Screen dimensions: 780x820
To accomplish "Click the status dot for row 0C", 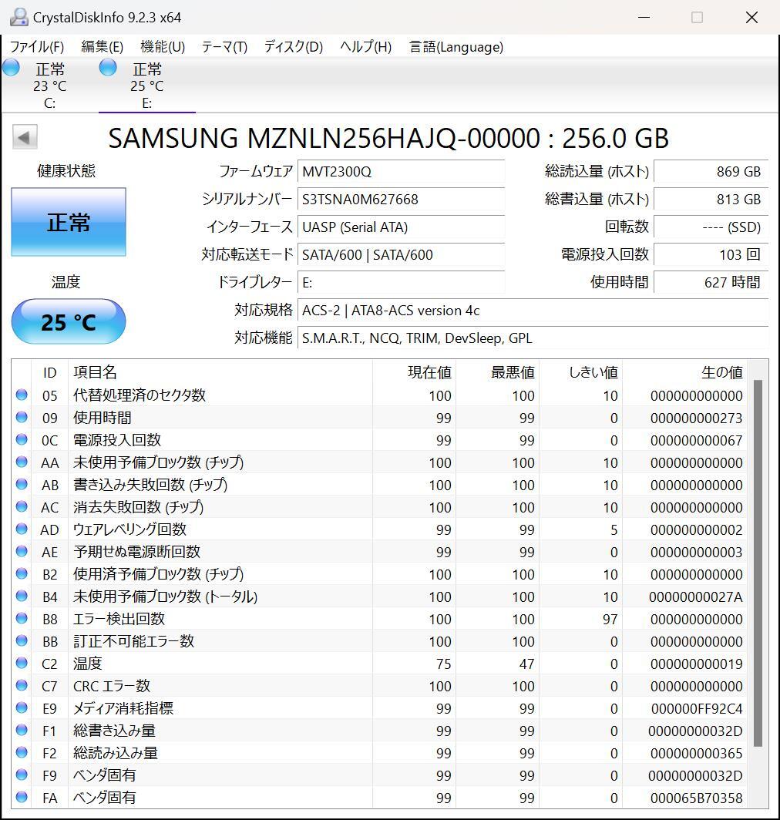I will click(22, 439).
